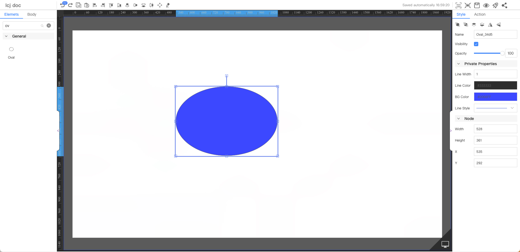
Task: Edit the Height field value 361
Action: pos(495,140)
